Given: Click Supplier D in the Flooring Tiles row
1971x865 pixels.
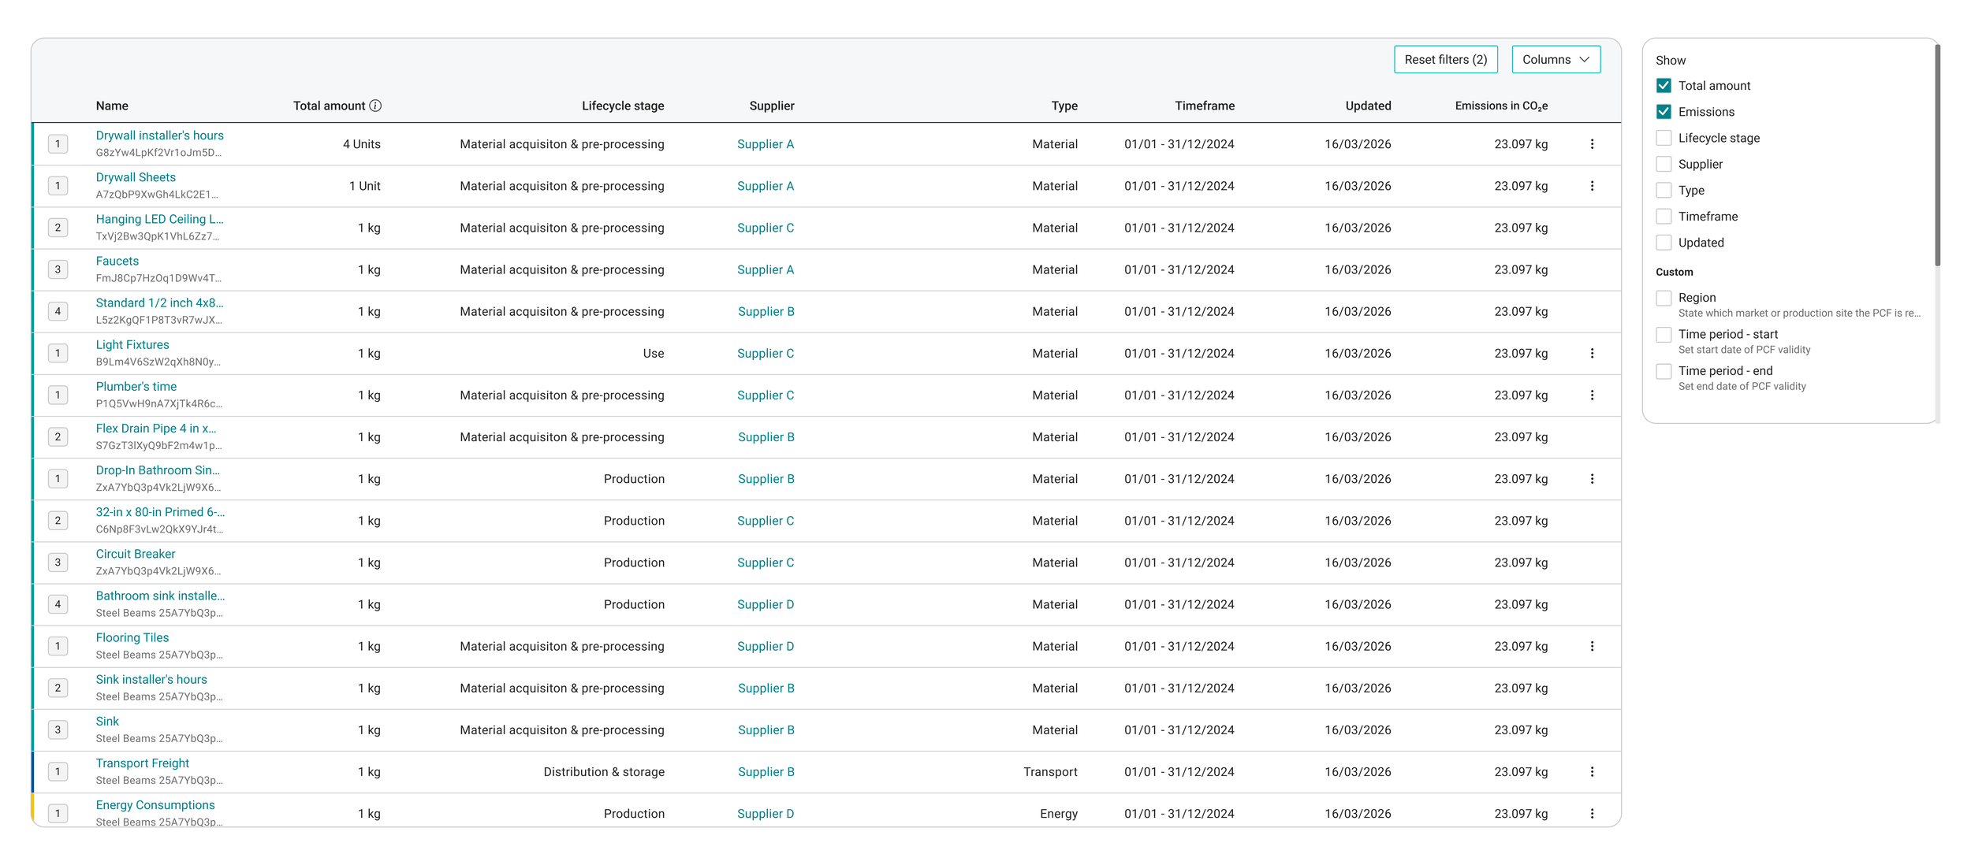Looking at the screenshot, I should coord(766,646).
